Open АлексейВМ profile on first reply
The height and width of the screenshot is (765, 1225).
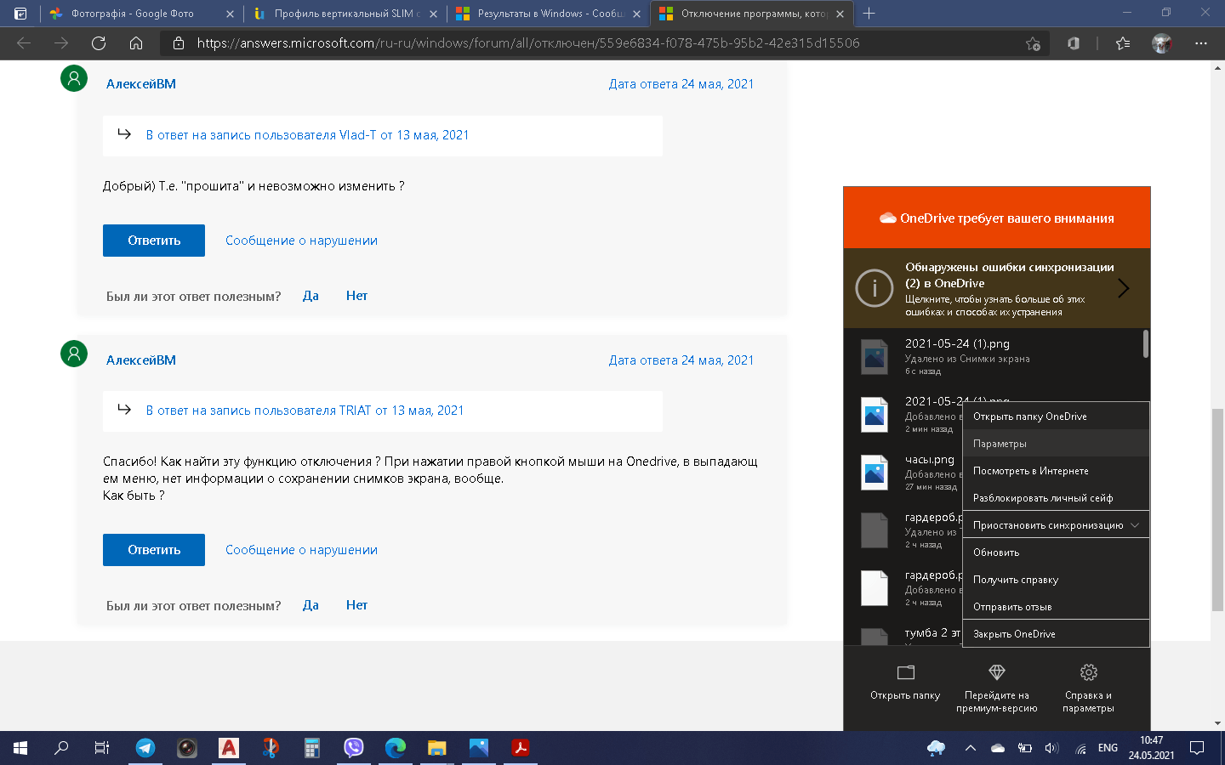[x=141, y=84]
